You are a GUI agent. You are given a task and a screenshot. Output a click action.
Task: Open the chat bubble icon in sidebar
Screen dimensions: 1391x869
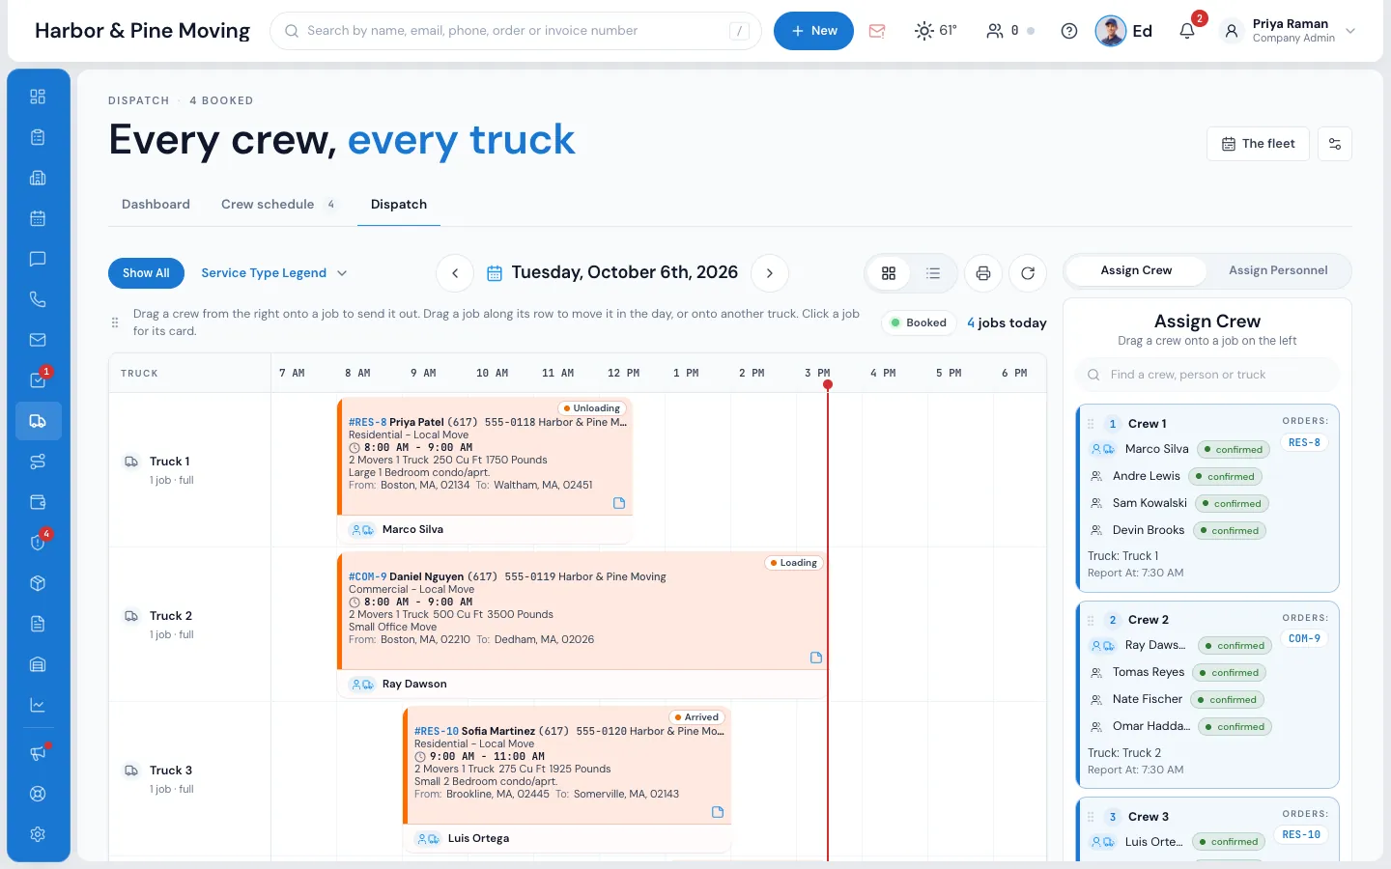38,259
